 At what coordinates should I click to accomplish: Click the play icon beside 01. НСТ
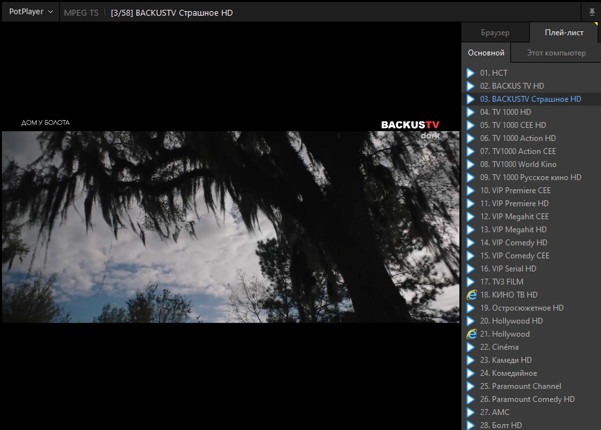470,73
